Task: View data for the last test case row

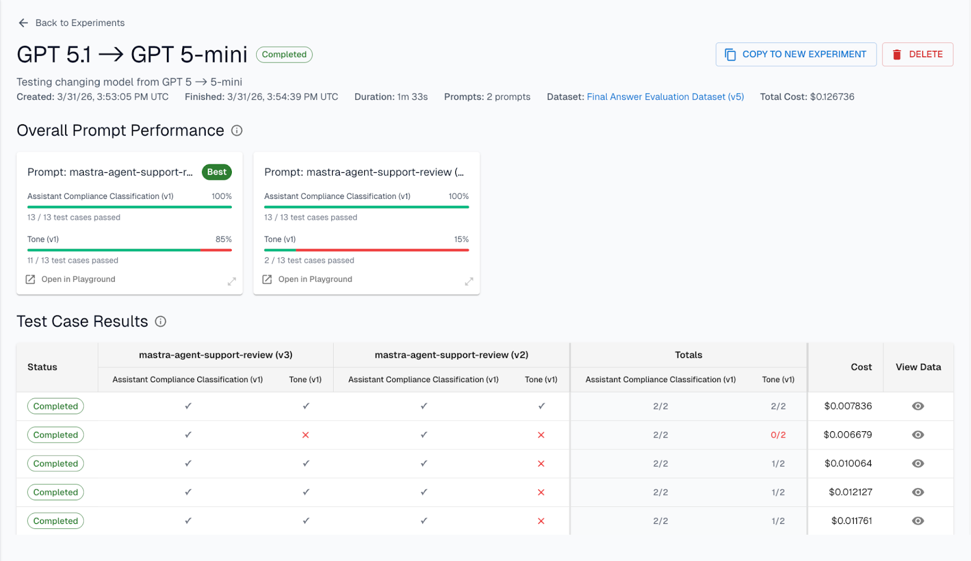Action: click(918, 520)
